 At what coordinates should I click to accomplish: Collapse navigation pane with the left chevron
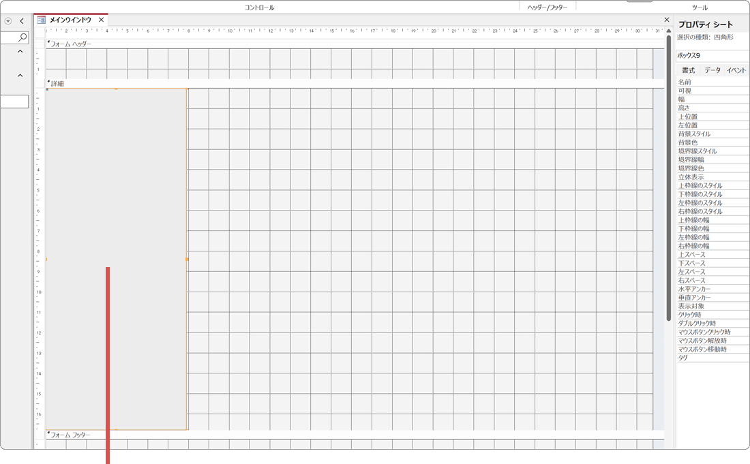22,21
